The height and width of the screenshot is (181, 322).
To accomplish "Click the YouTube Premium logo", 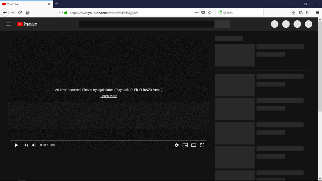I will tap(27, 24).
